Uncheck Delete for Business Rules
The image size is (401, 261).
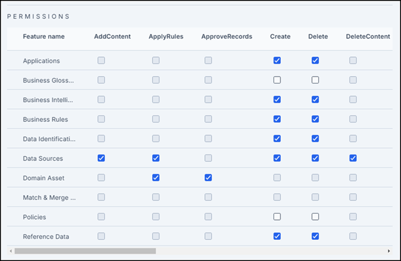point(315,119)
